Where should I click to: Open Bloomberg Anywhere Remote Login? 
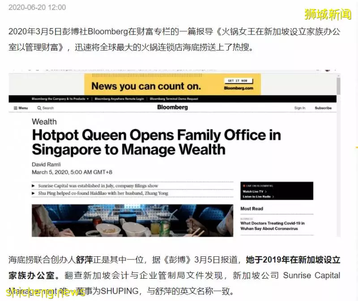(119, 99)
